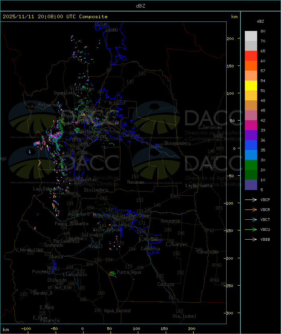Select the magenta 39-42 dBZ color swatch
The width and height of the screenshot is (281, 334).
(251, 125)
